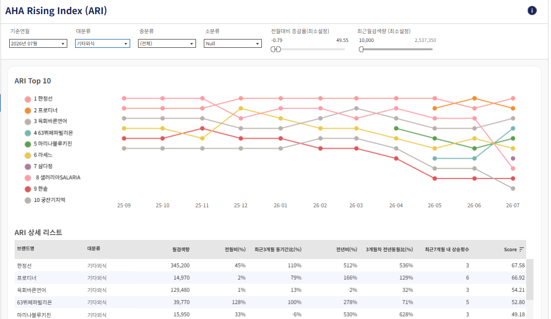The height and width of the screenshot is (319, 551).
Task: Click the Score value 52.80
Action: coord(518,302)
